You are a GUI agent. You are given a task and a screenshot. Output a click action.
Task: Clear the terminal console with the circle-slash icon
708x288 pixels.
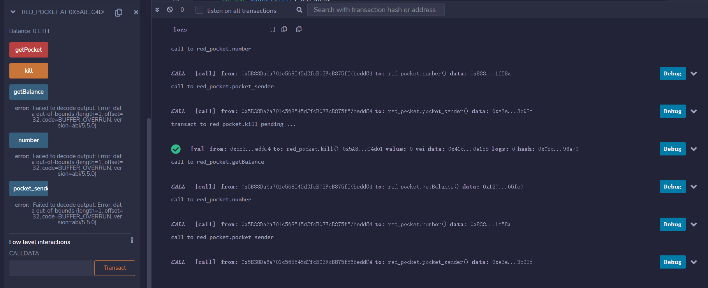pyautogui.click(x=170, y=10)
